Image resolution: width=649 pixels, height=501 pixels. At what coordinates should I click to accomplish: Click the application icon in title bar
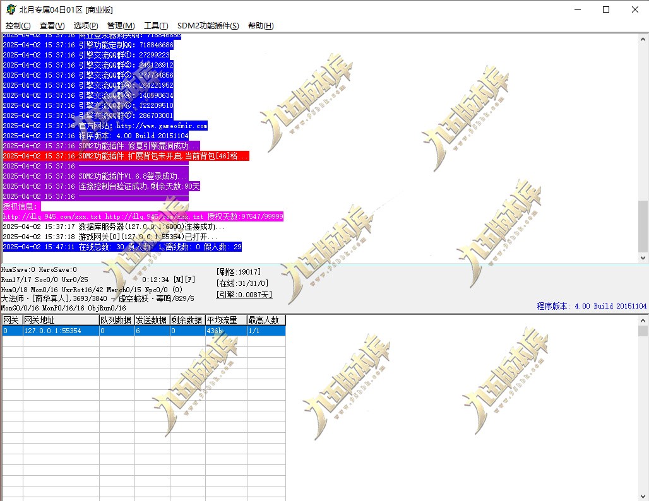(11, 9)
